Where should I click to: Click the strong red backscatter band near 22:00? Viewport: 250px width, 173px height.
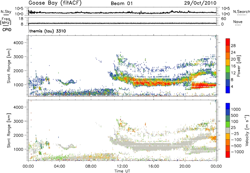tap(203, 85)
